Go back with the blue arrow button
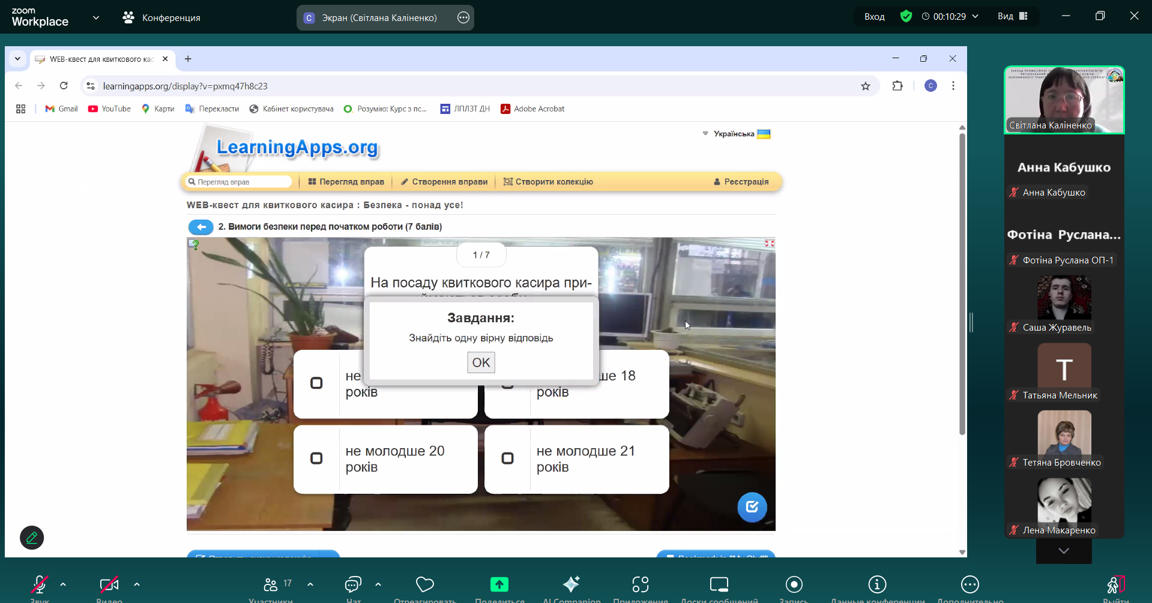Image resolution: width=1152 pixels, height=603 pixels. pyautogui.click(x=201, y=227)
